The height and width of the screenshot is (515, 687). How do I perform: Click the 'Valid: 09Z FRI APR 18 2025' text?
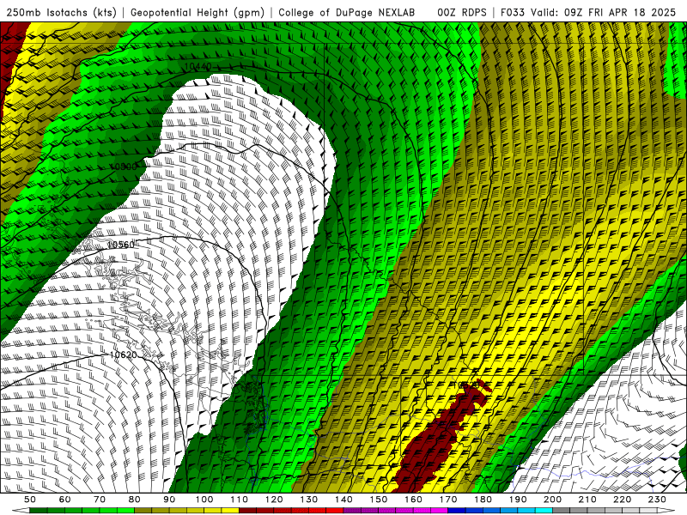pyautogui.click(x=604, y=12)
